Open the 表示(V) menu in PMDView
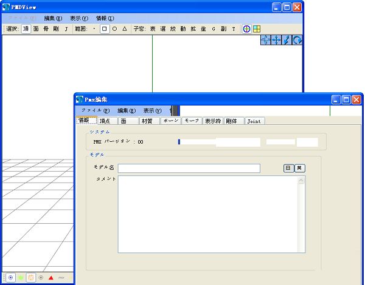365x285 pixels. (x=79, y=18)
